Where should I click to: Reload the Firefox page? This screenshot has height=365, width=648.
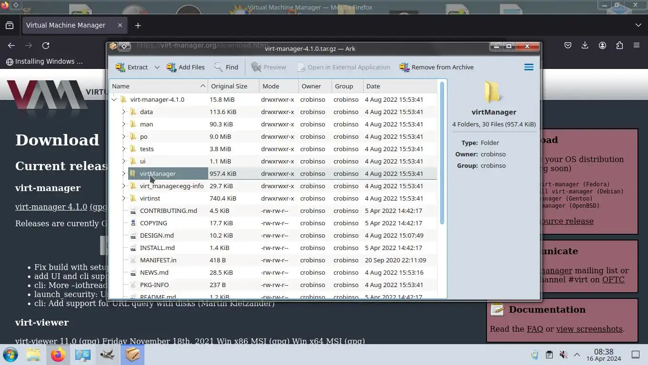46,45
